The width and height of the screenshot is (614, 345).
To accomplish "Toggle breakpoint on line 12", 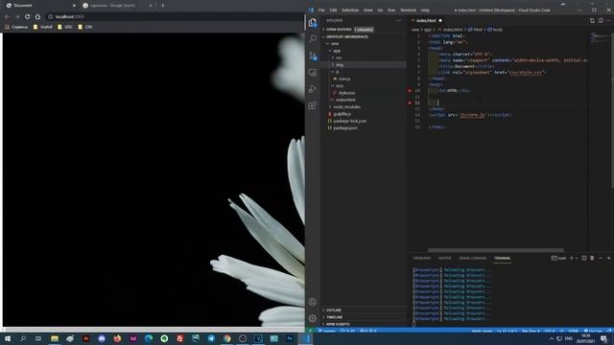I will click(410, 103).
